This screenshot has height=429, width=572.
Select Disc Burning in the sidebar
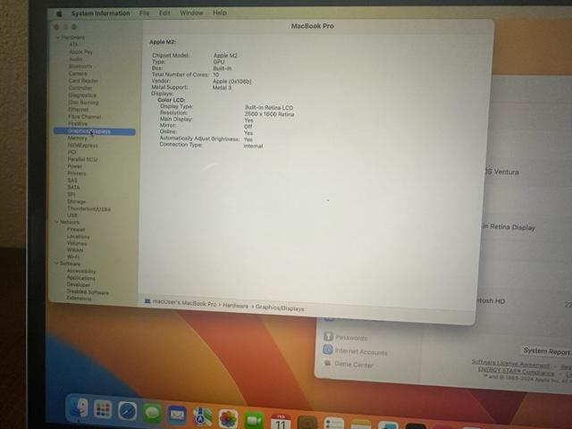[x=83, y=103]
